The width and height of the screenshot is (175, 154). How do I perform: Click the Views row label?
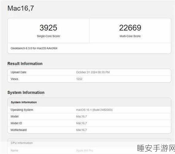(x=14, y=79)
